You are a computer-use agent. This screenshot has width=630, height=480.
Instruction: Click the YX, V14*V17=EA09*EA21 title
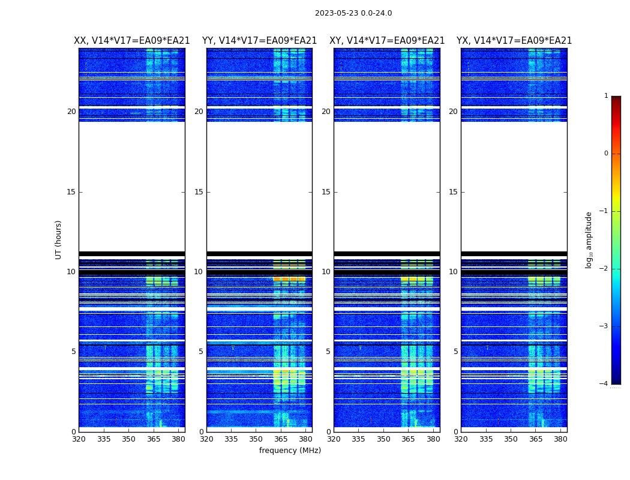coord(514,41)
